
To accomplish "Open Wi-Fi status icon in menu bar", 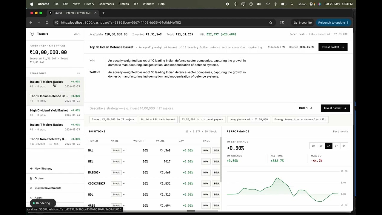I will 267,4.
